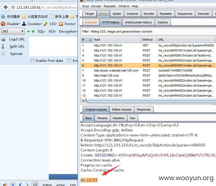Select history row 8 mail.126.com request

coord(148,75)
